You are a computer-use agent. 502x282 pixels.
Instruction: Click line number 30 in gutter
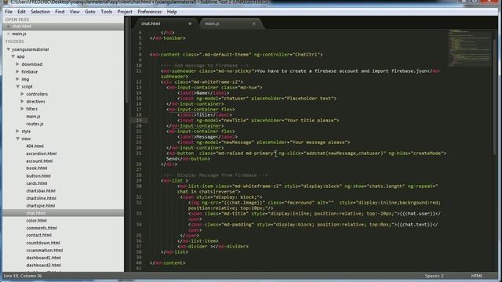(x=139, y=186)
